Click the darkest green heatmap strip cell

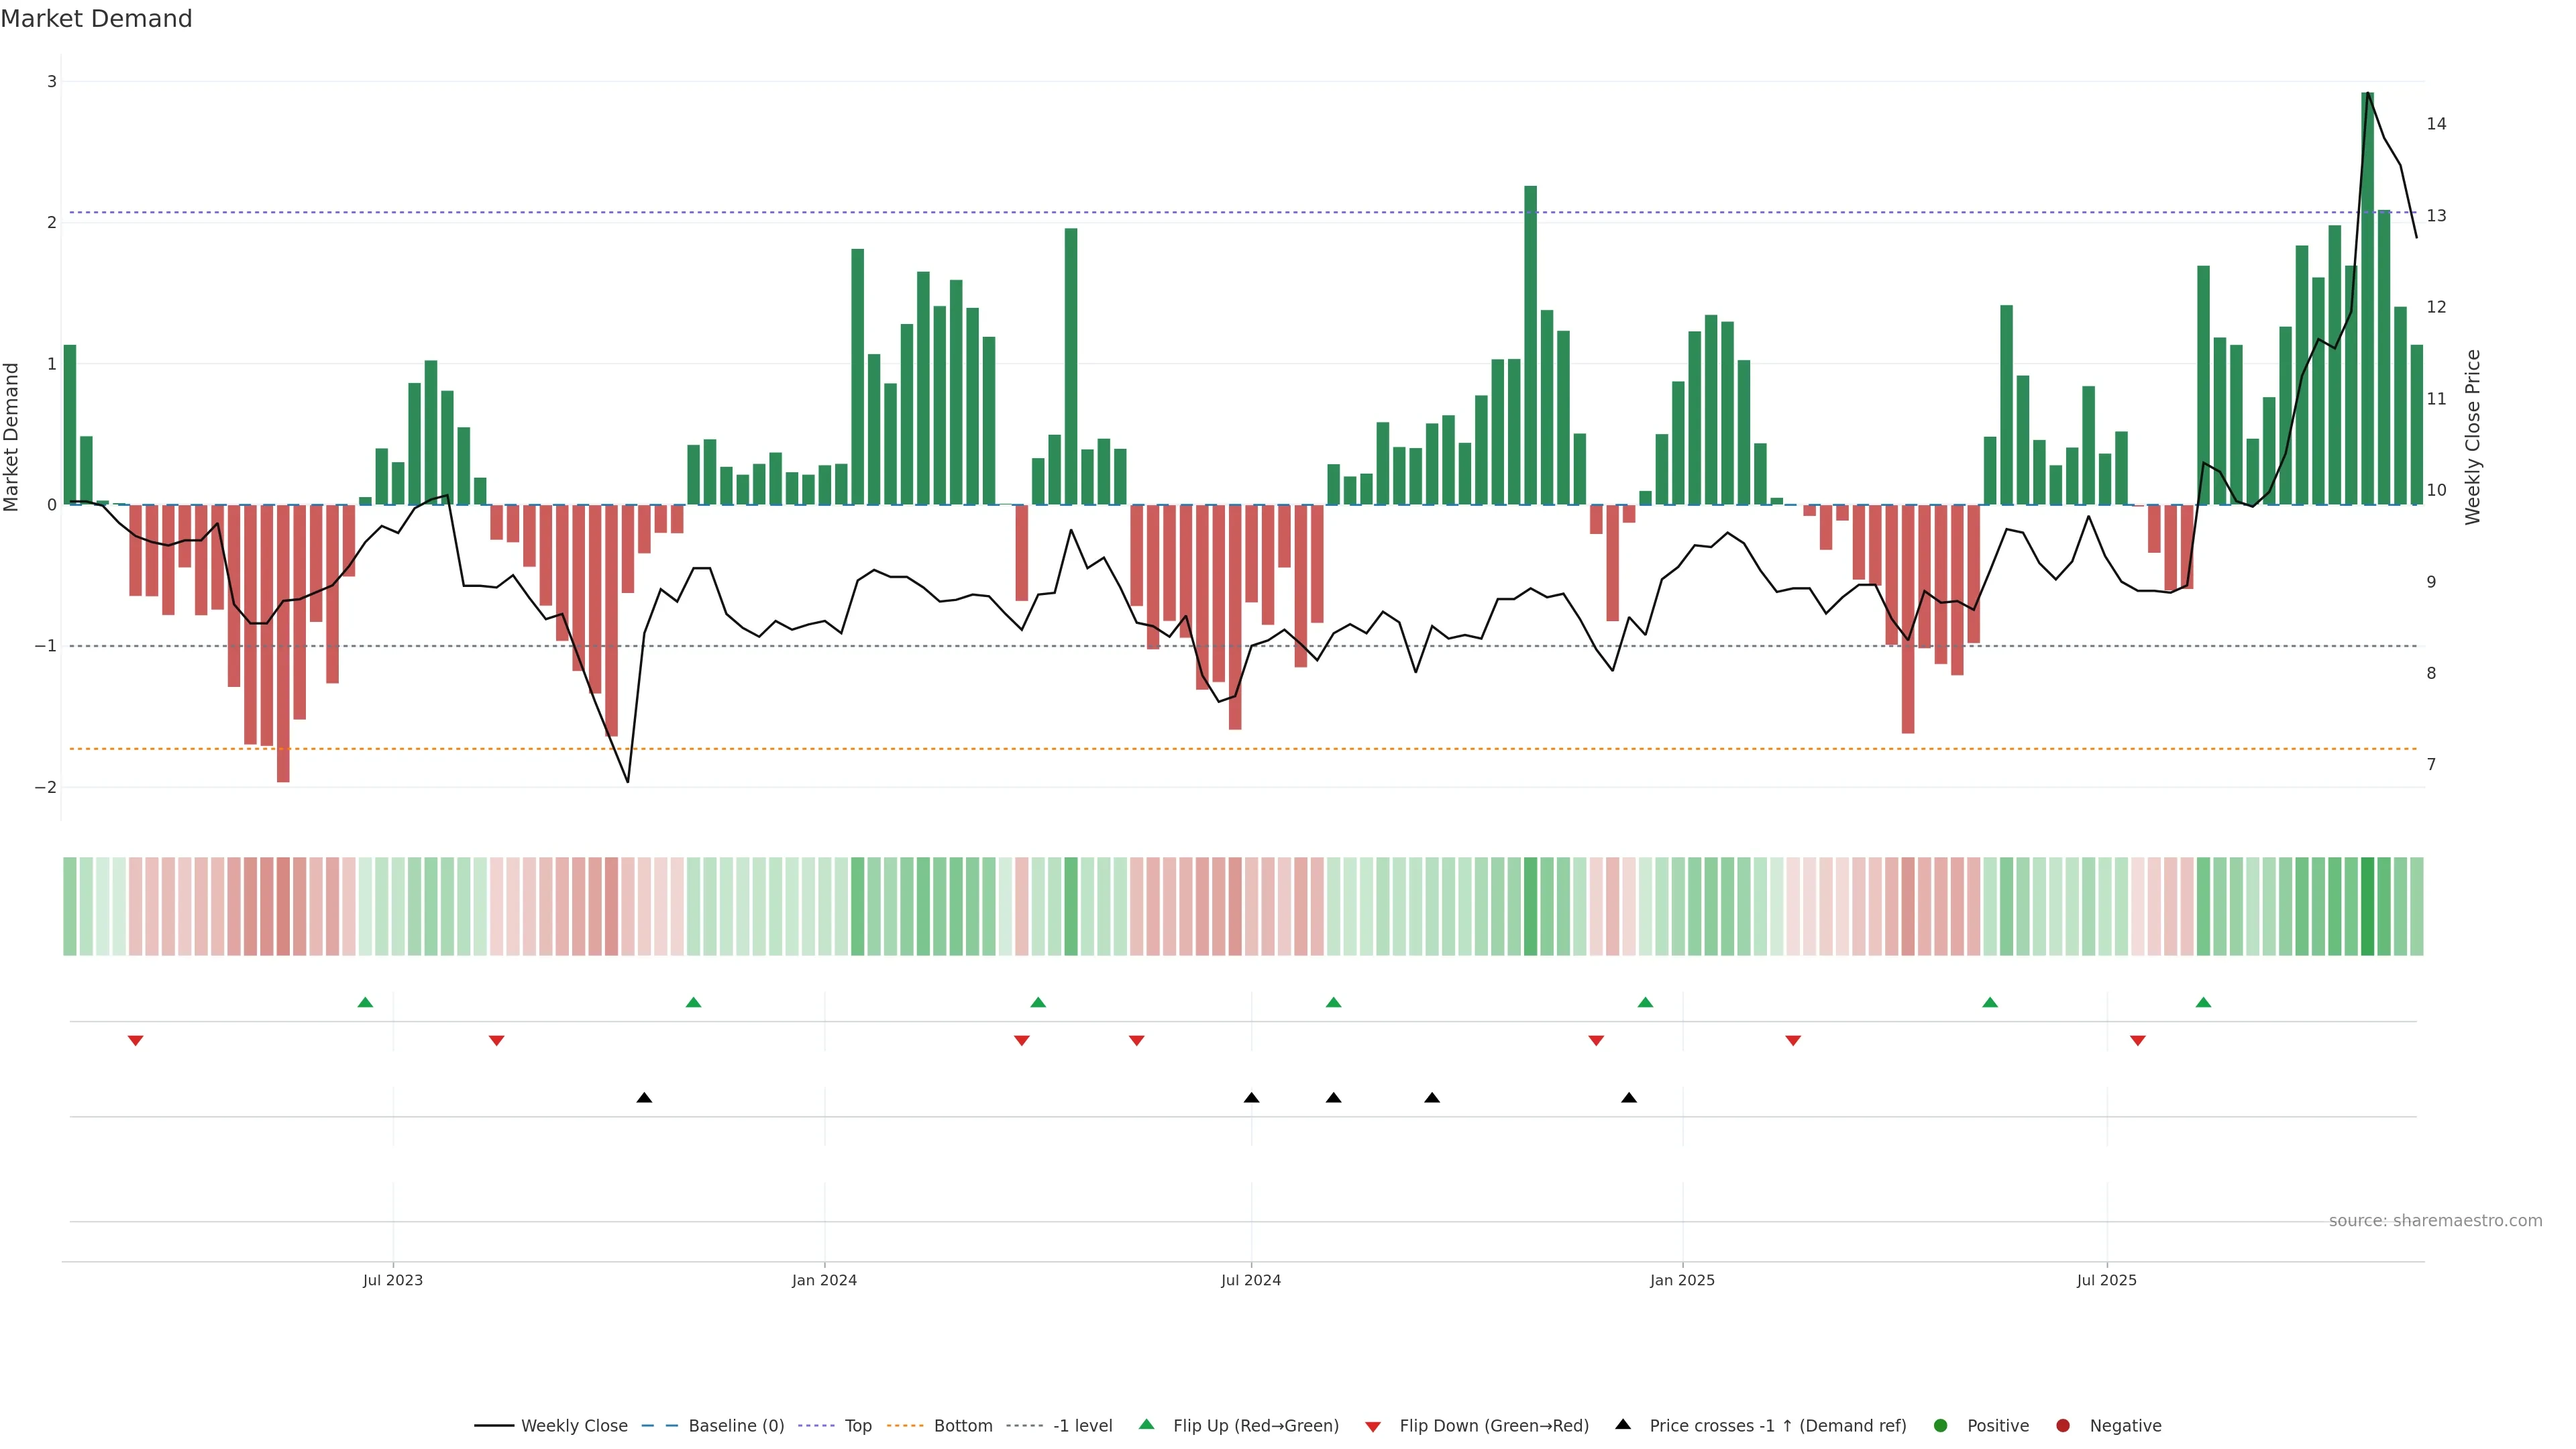[x=2367, y=906]
